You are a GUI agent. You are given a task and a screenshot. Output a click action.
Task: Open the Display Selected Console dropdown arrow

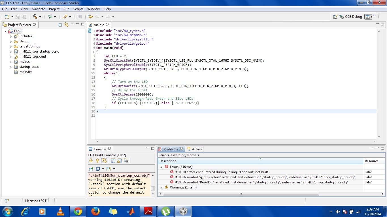pyautogui.click(x=103, y=169)
